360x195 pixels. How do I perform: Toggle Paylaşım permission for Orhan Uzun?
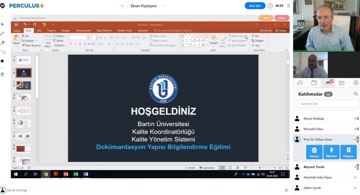pyautogui.click(x=348, y=152)
